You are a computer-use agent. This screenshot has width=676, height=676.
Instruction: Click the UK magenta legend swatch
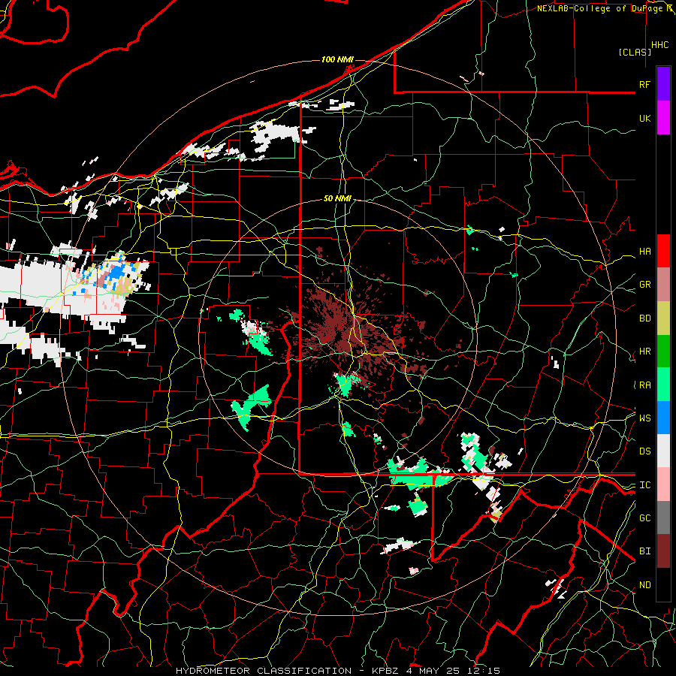[x=663, y=118]
